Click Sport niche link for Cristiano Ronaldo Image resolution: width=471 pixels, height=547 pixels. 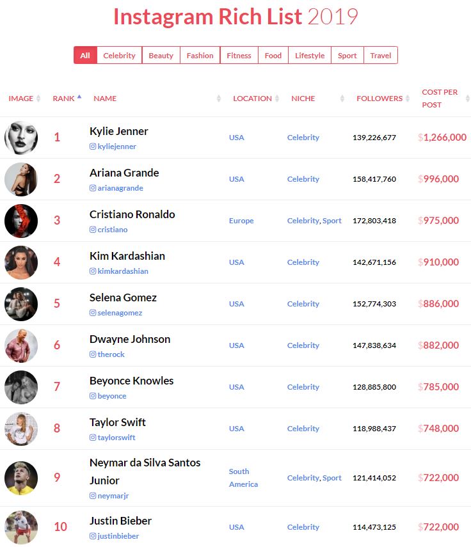click(332, 221)
